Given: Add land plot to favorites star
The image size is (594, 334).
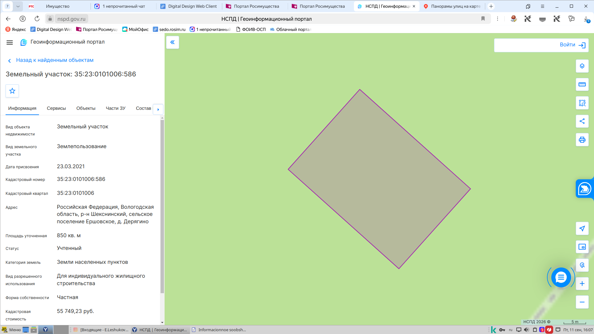Looking at the screenshot, I should coord(12,91).
